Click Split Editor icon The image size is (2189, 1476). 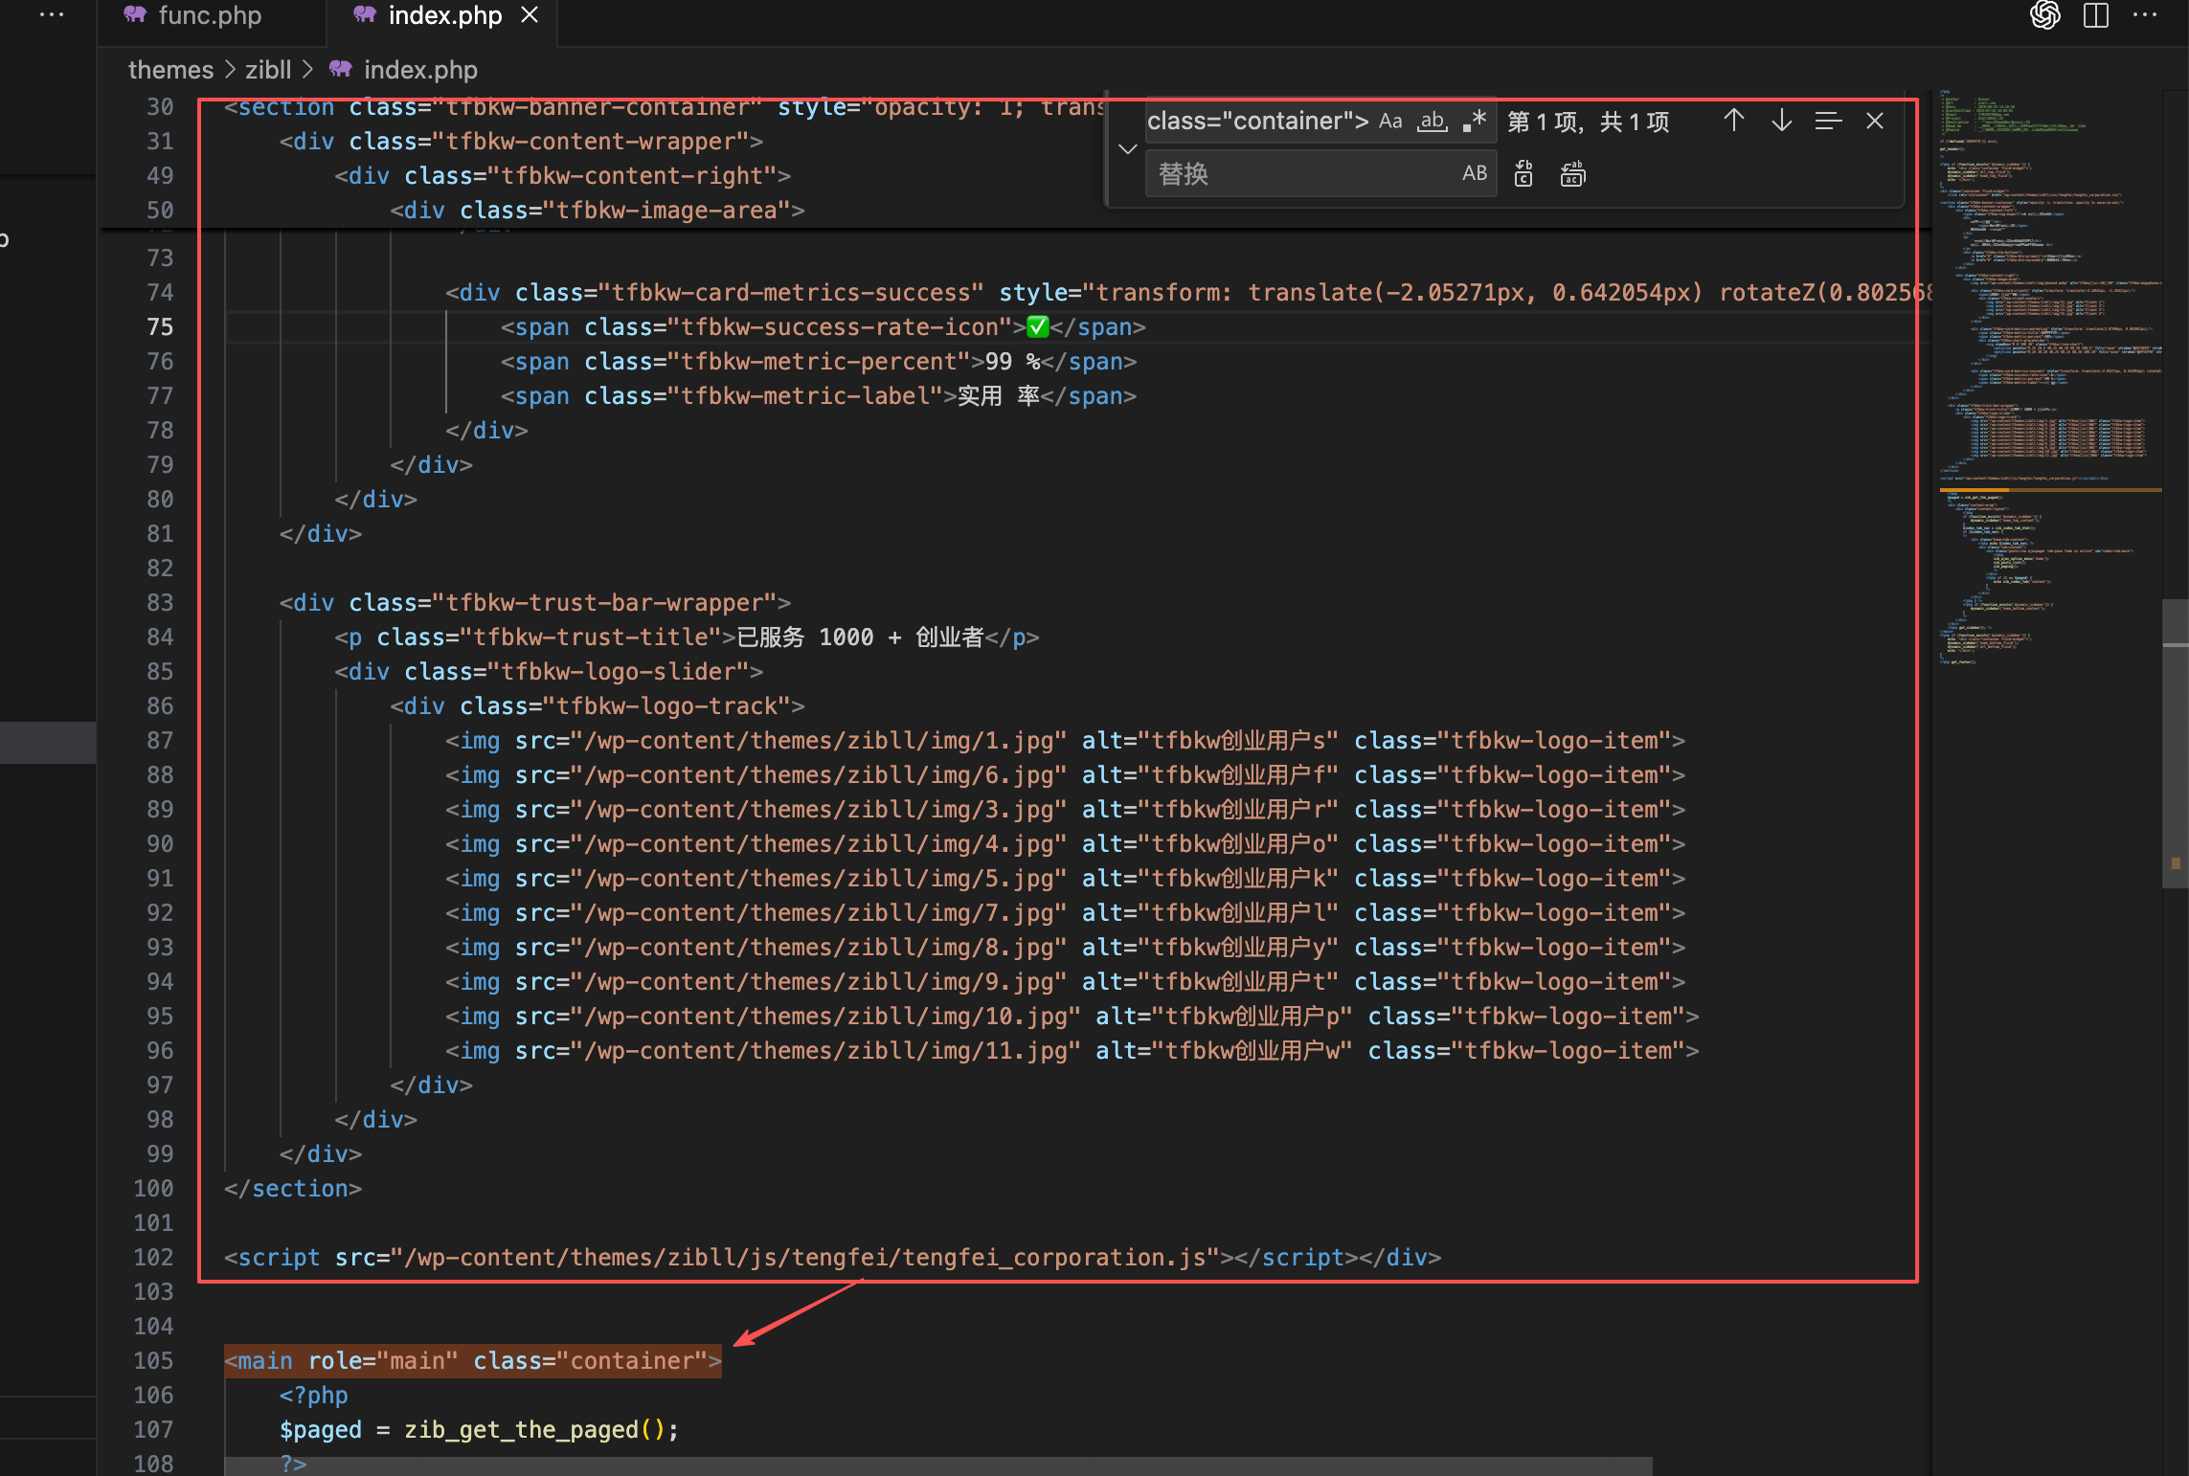tap(2096, 15)
